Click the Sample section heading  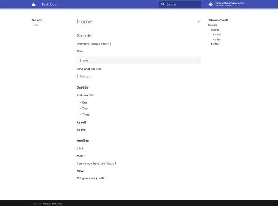[84, 35]
